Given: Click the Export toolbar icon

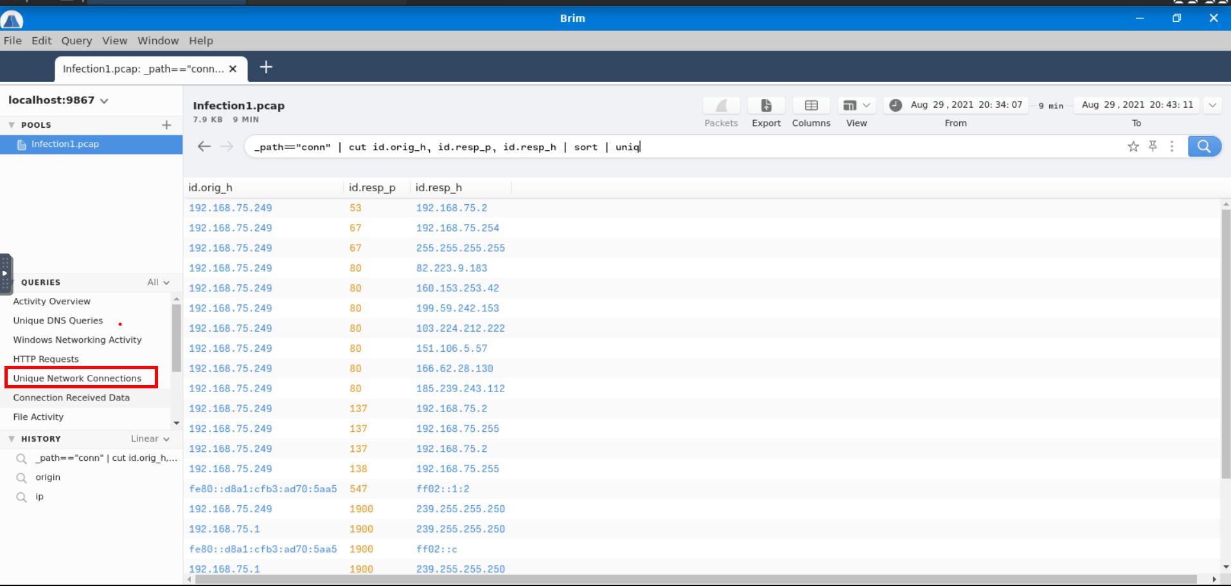Looking at the screenshot, I should coord(766,106).
